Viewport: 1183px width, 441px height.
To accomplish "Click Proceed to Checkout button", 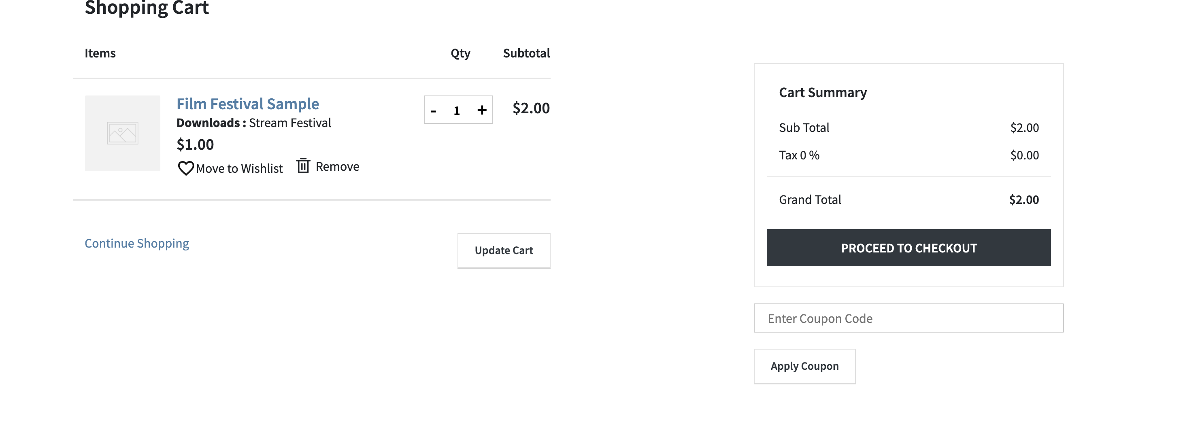I will coord(909,248).
